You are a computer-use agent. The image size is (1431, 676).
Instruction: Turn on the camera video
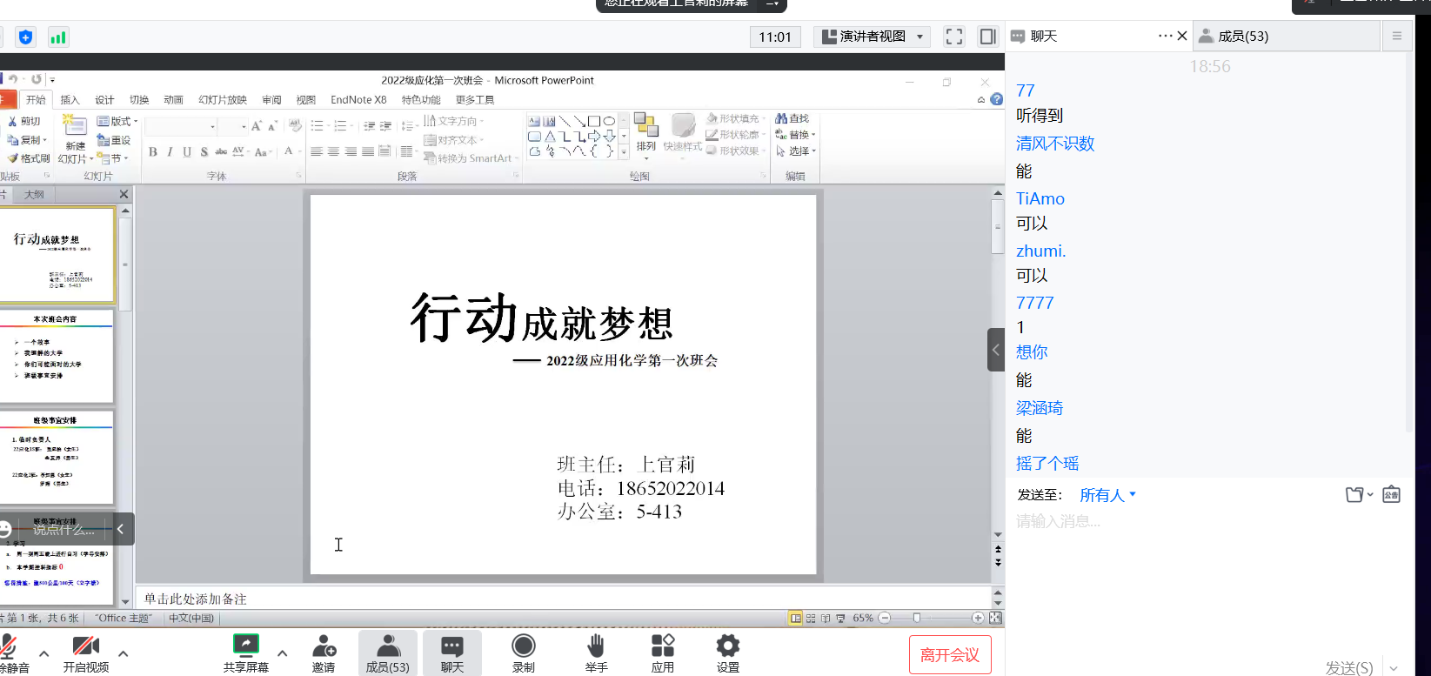[85, 646]
